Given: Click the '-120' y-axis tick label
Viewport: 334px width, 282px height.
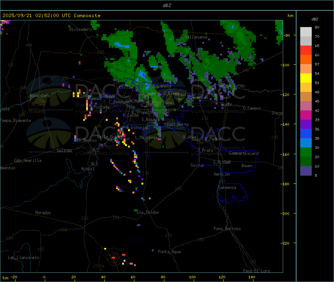Looking at the screenshot, I should (x=285, y=94).
